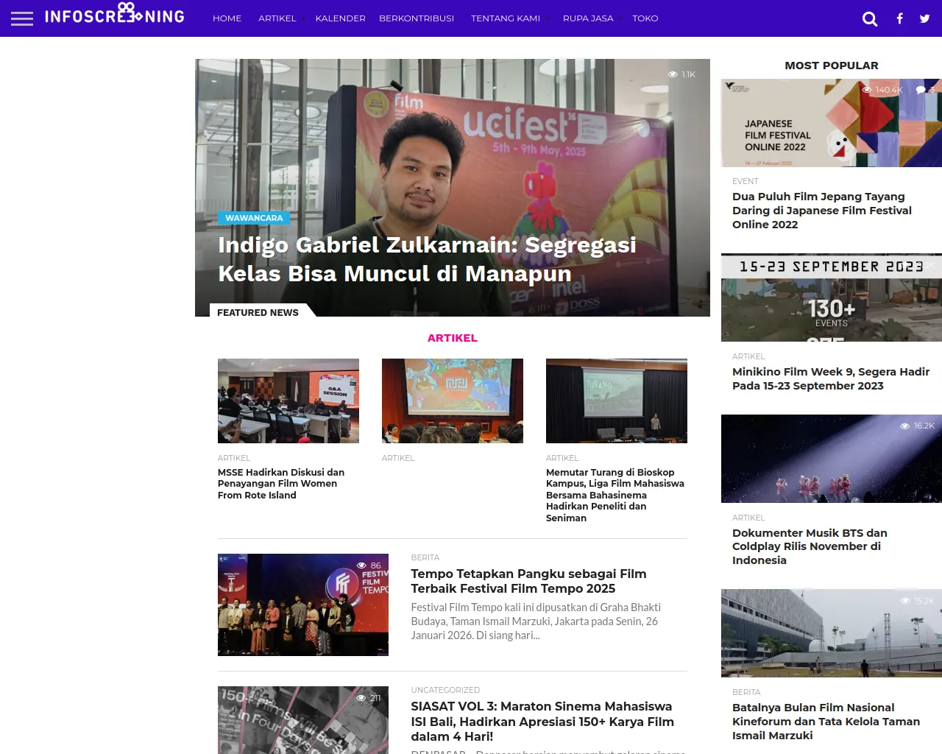Click the Most Popular sidebar heading

tap(832, 66)
